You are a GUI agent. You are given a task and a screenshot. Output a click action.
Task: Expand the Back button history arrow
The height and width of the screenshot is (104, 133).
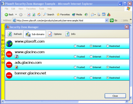[x=16, y=15]
